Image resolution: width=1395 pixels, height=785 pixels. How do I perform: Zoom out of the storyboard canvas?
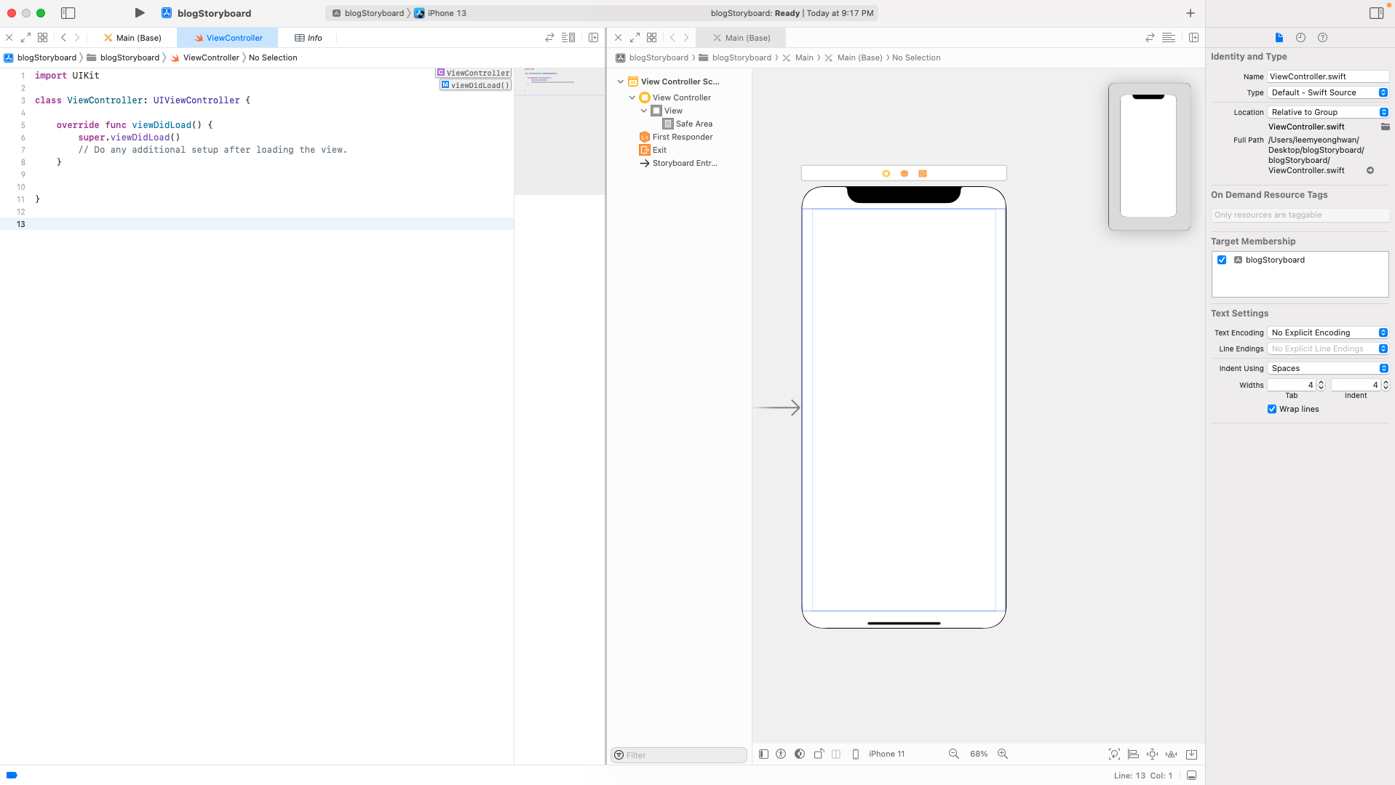pos(953,754)
